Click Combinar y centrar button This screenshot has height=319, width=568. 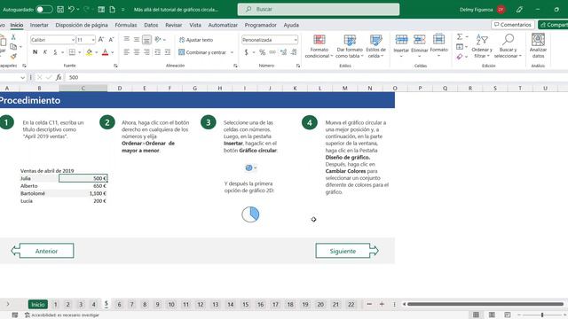point(202,52)
